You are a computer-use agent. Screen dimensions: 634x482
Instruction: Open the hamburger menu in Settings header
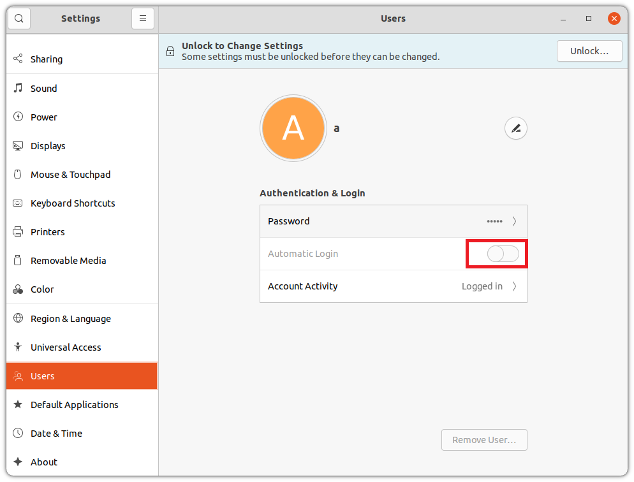(x=143, y=18)
